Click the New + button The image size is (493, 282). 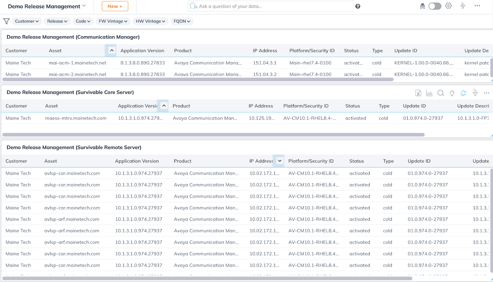[x=115, y=6]
